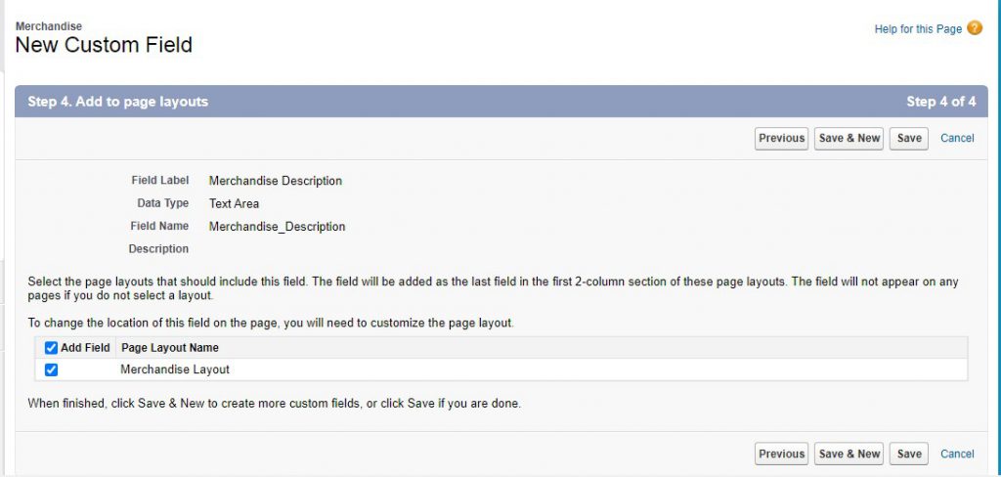Click the New Custom Field page title
Image resolution: width=1001 pixels, height=477 pixels.
coord(104,45)
